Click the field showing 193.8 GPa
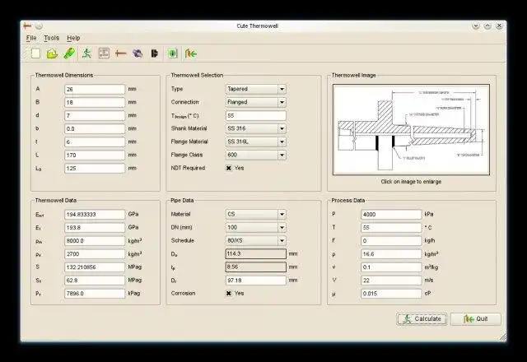Screen dimensions: 527x362 click(x=95, y=227)
